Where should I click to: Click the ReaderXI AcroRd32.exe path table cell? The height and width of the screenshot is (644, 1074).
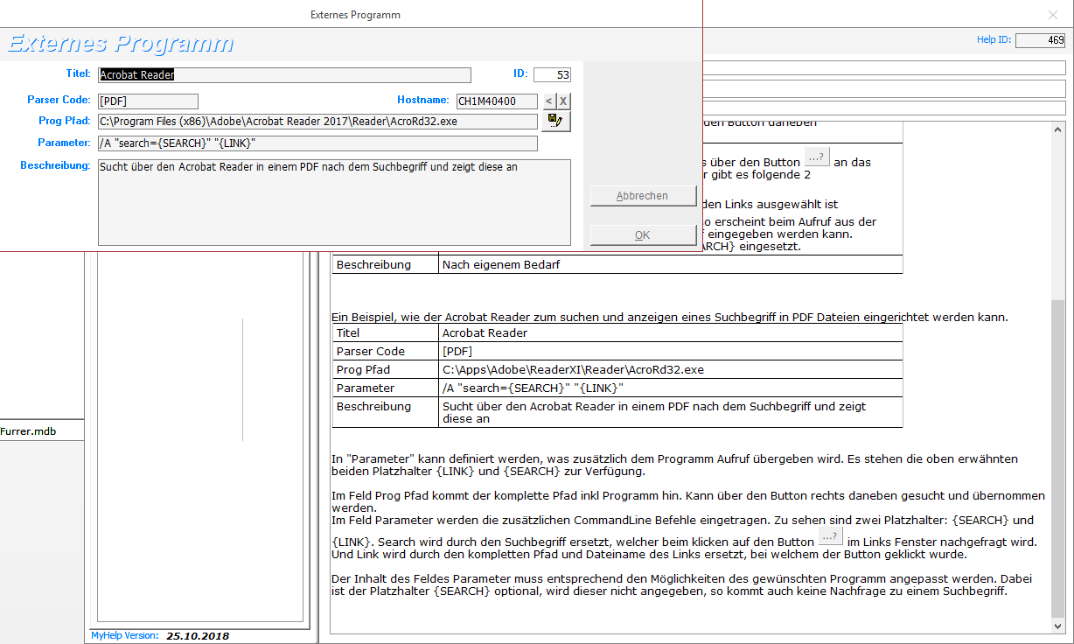[x=670, y=369]
